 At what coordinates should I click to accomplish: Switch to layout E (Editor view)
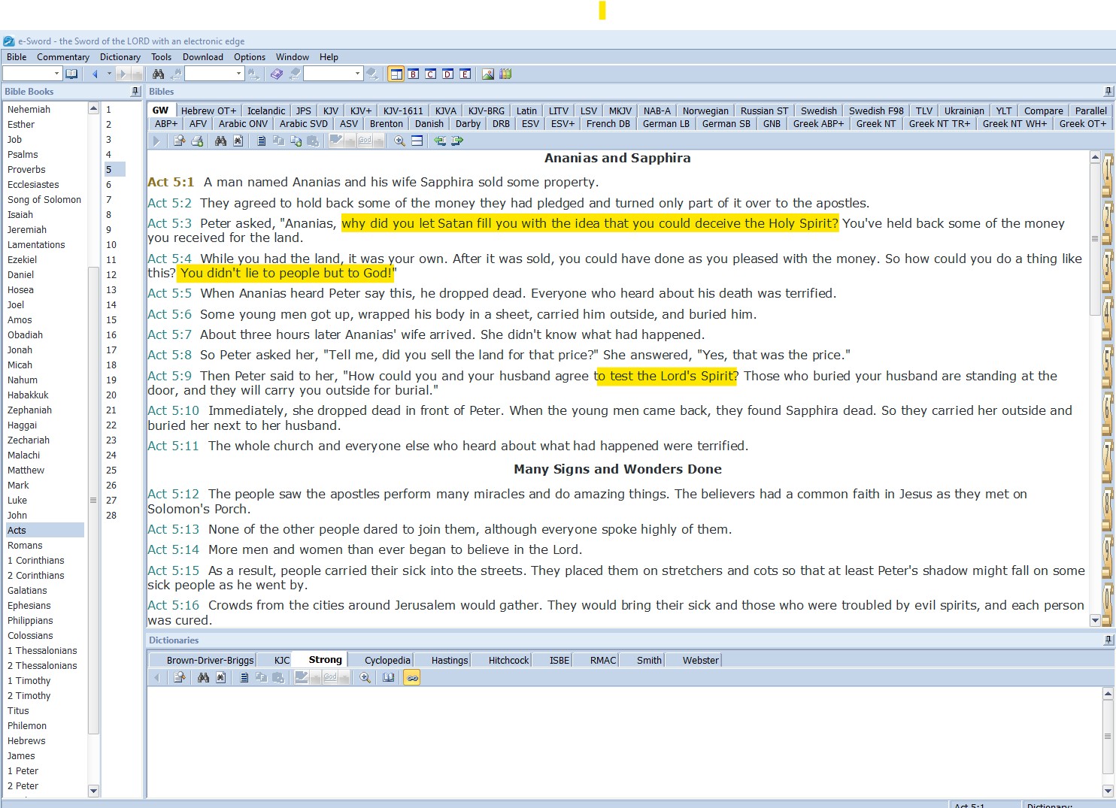(466, 74)
